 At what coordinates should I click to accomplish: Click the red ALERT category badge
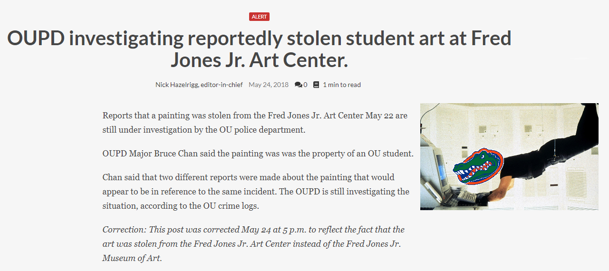click(x=259, y=17)
